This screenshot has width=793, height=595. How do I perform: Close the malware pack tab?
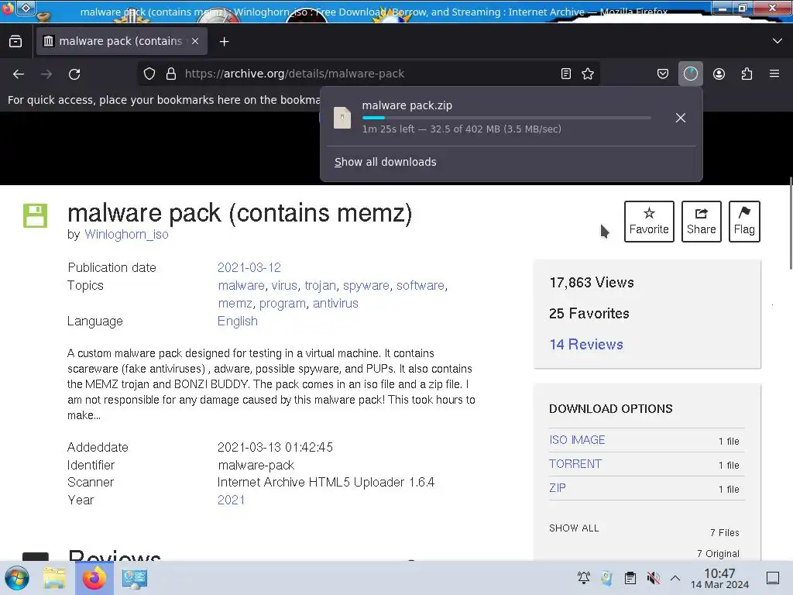tap(195, 41)
